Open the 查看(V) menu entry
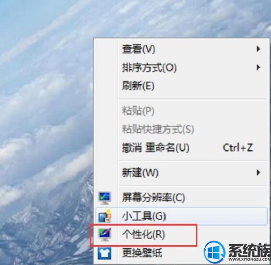 pos(182,49)
